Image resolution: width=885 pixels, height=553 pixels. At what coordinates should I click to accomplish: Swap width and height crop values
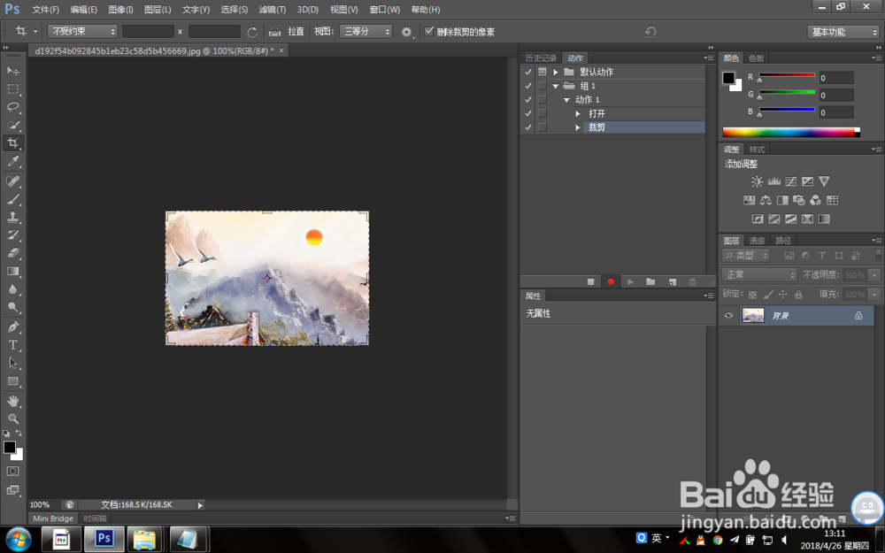(252, 32)
